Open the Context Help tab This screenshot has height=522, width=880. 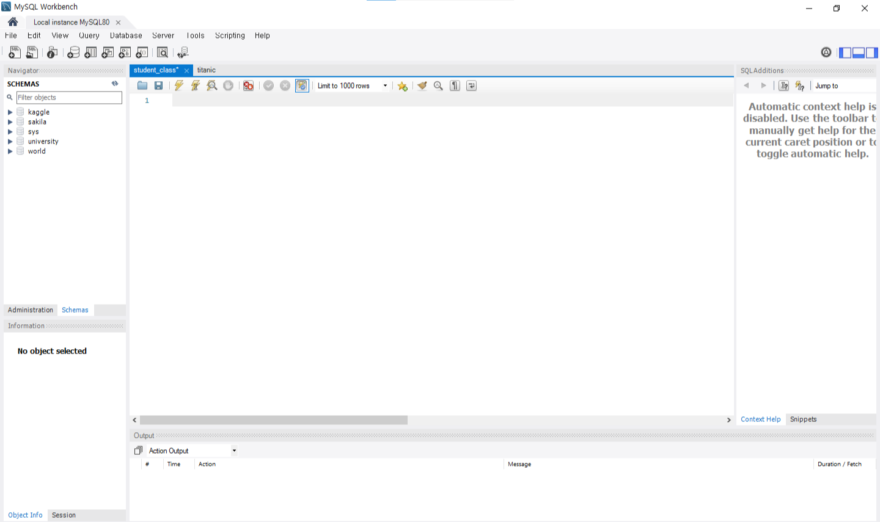point(761,419)
